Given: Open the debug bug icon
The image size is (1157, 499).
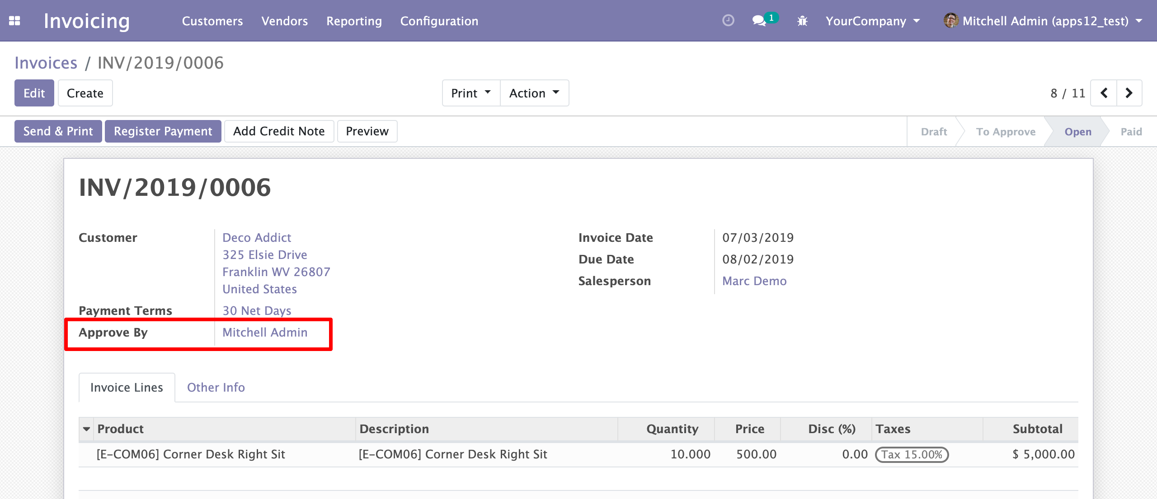Looking at the screenshot, I should coord(802,21).
